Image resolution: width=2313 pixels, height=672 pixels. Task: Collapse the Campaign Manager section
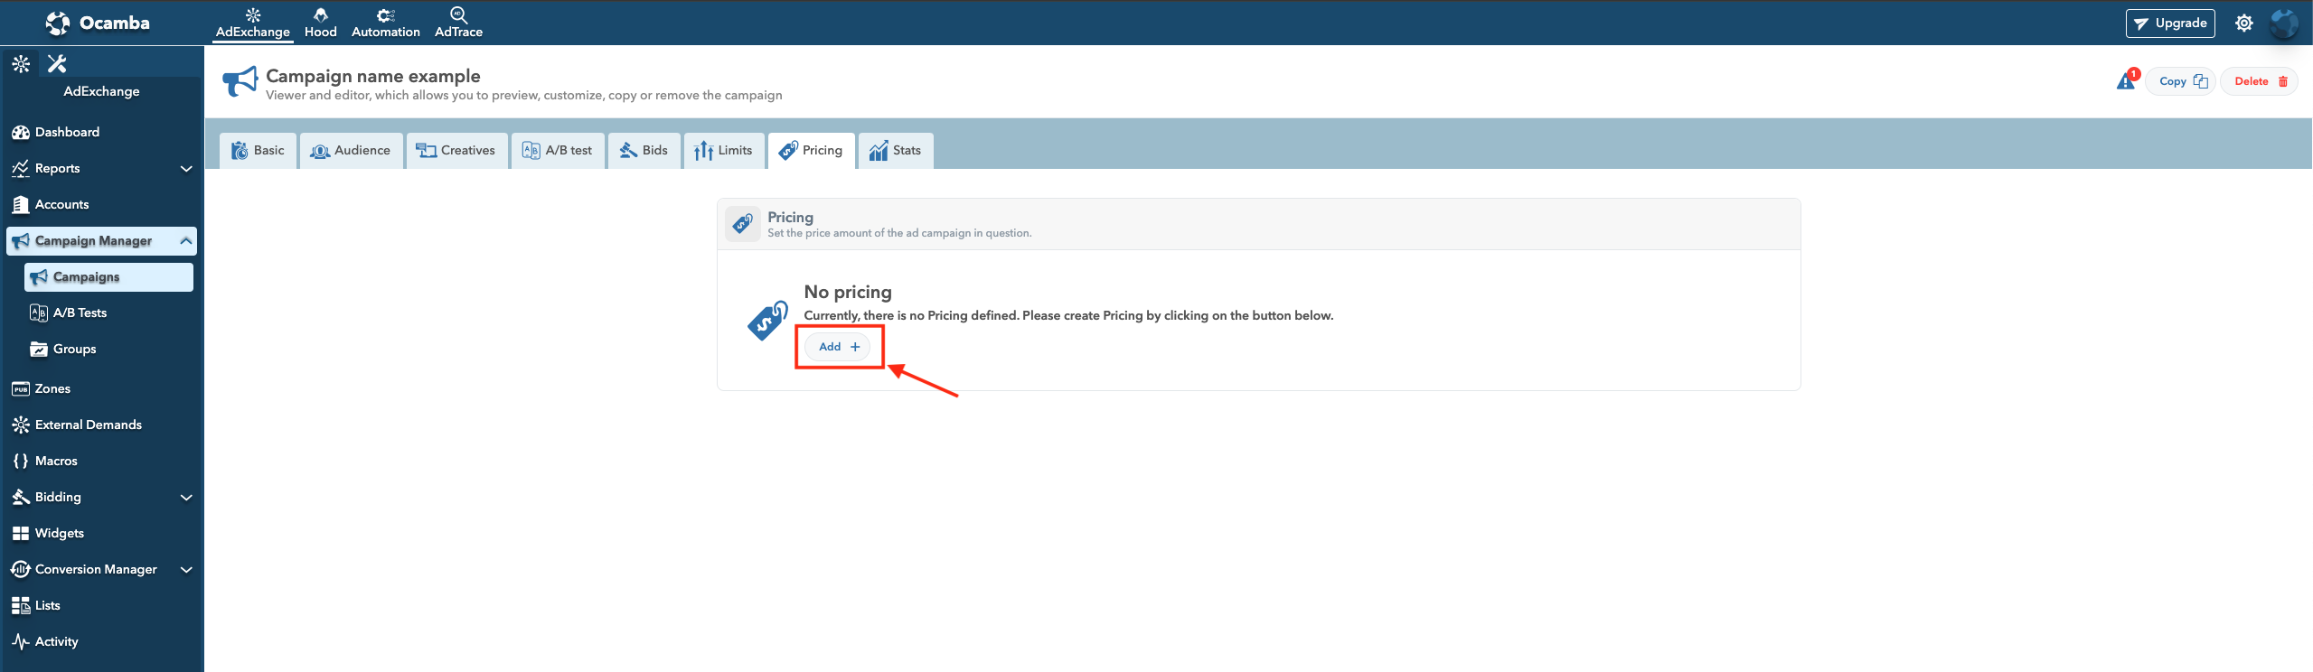tap(185, 240)
